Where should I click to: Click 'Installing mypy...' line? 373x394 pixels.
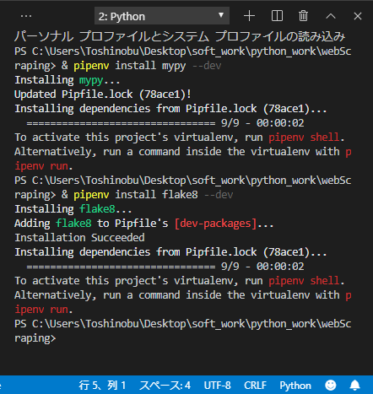pyautogui.click(x=68, y=80)
